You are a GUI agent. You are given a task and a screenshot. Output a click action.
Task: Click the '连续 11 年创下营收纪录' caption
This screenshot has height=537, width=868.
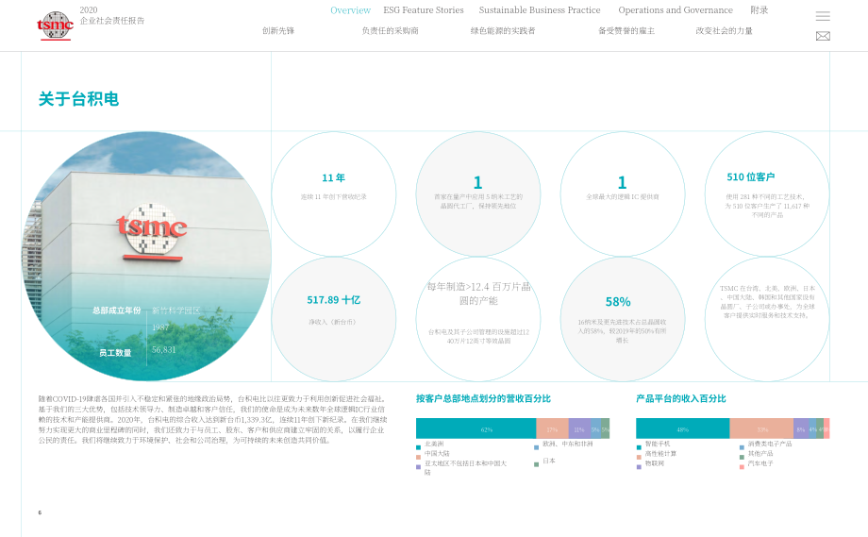pyautogui.click(x=333, y=196)
